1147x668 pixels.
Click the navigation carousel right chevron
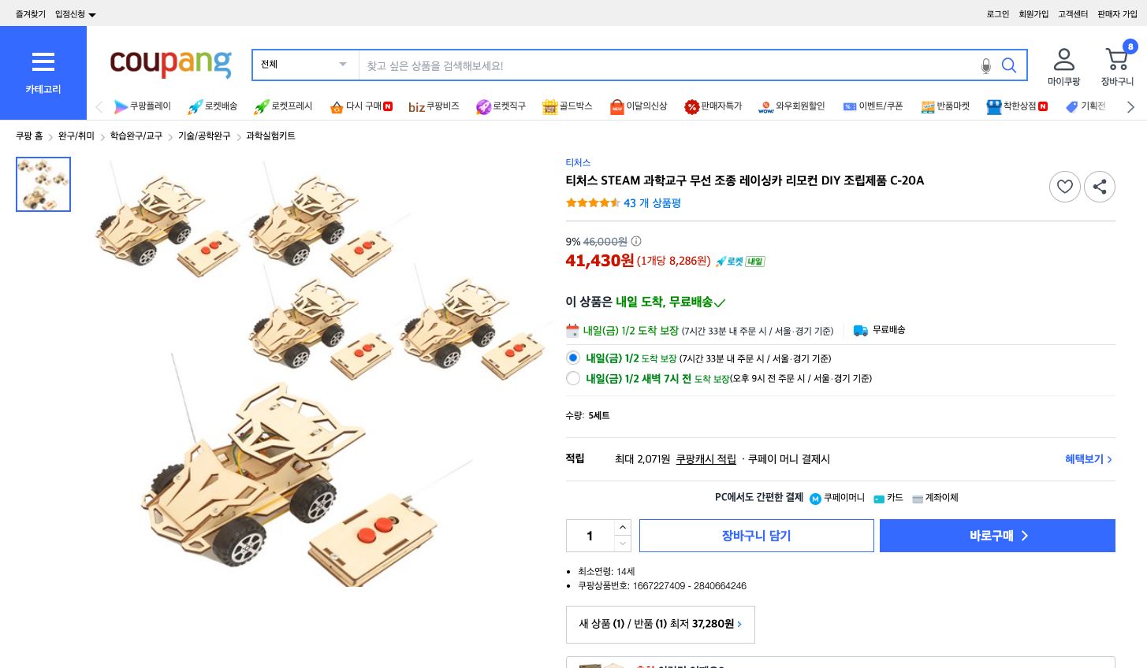(x=1130, y=106)
